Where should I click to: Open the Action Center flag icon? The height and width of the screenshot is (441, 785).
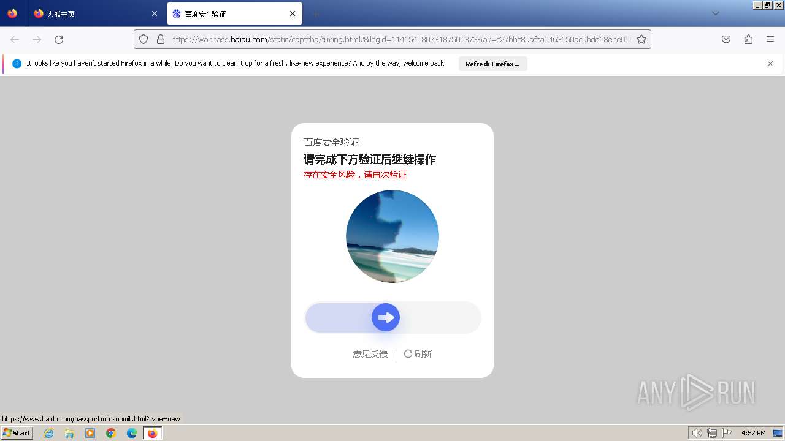click(727, 433)
